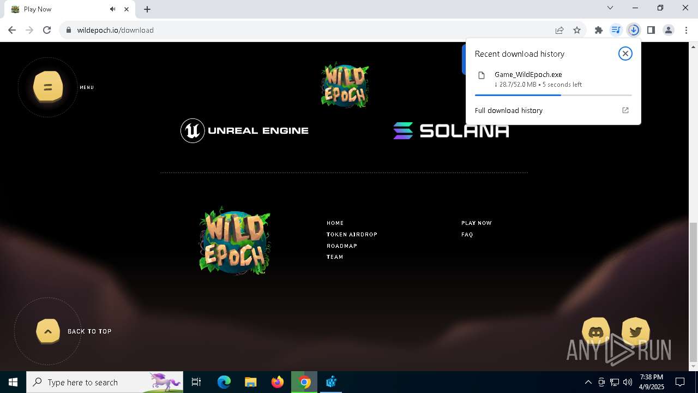Open the Windows Start menu

pyautogui.click(x=13, y=382)
